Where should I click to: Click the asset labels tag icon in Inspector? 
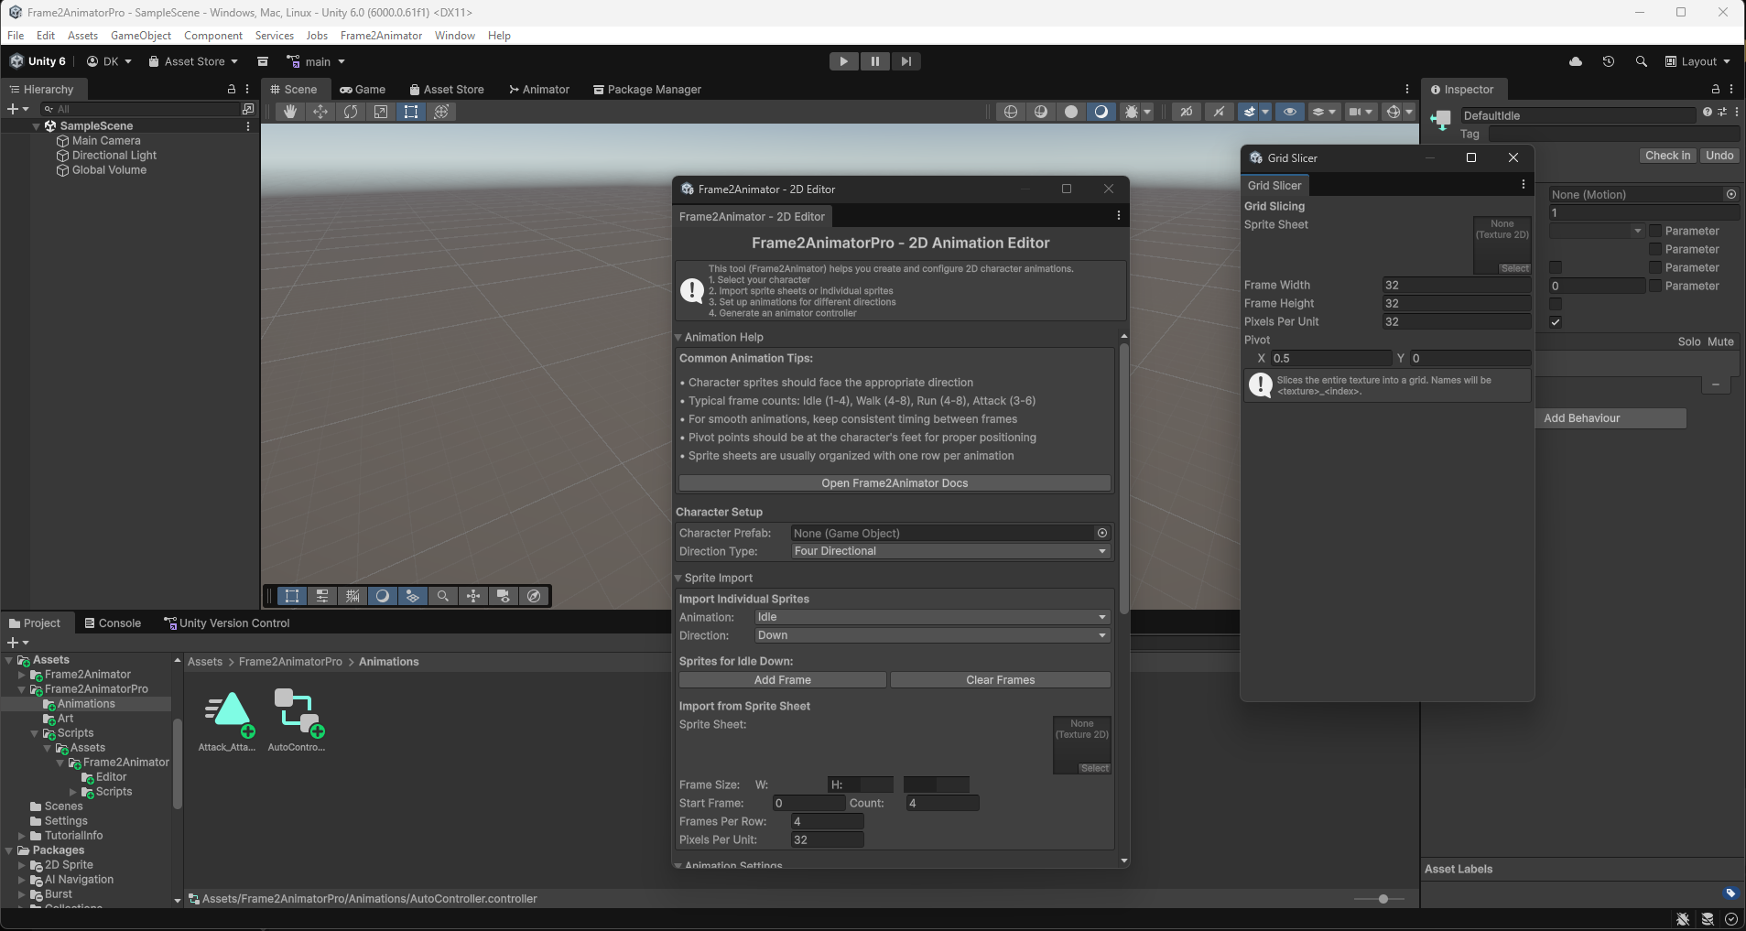pos(1730,893)
